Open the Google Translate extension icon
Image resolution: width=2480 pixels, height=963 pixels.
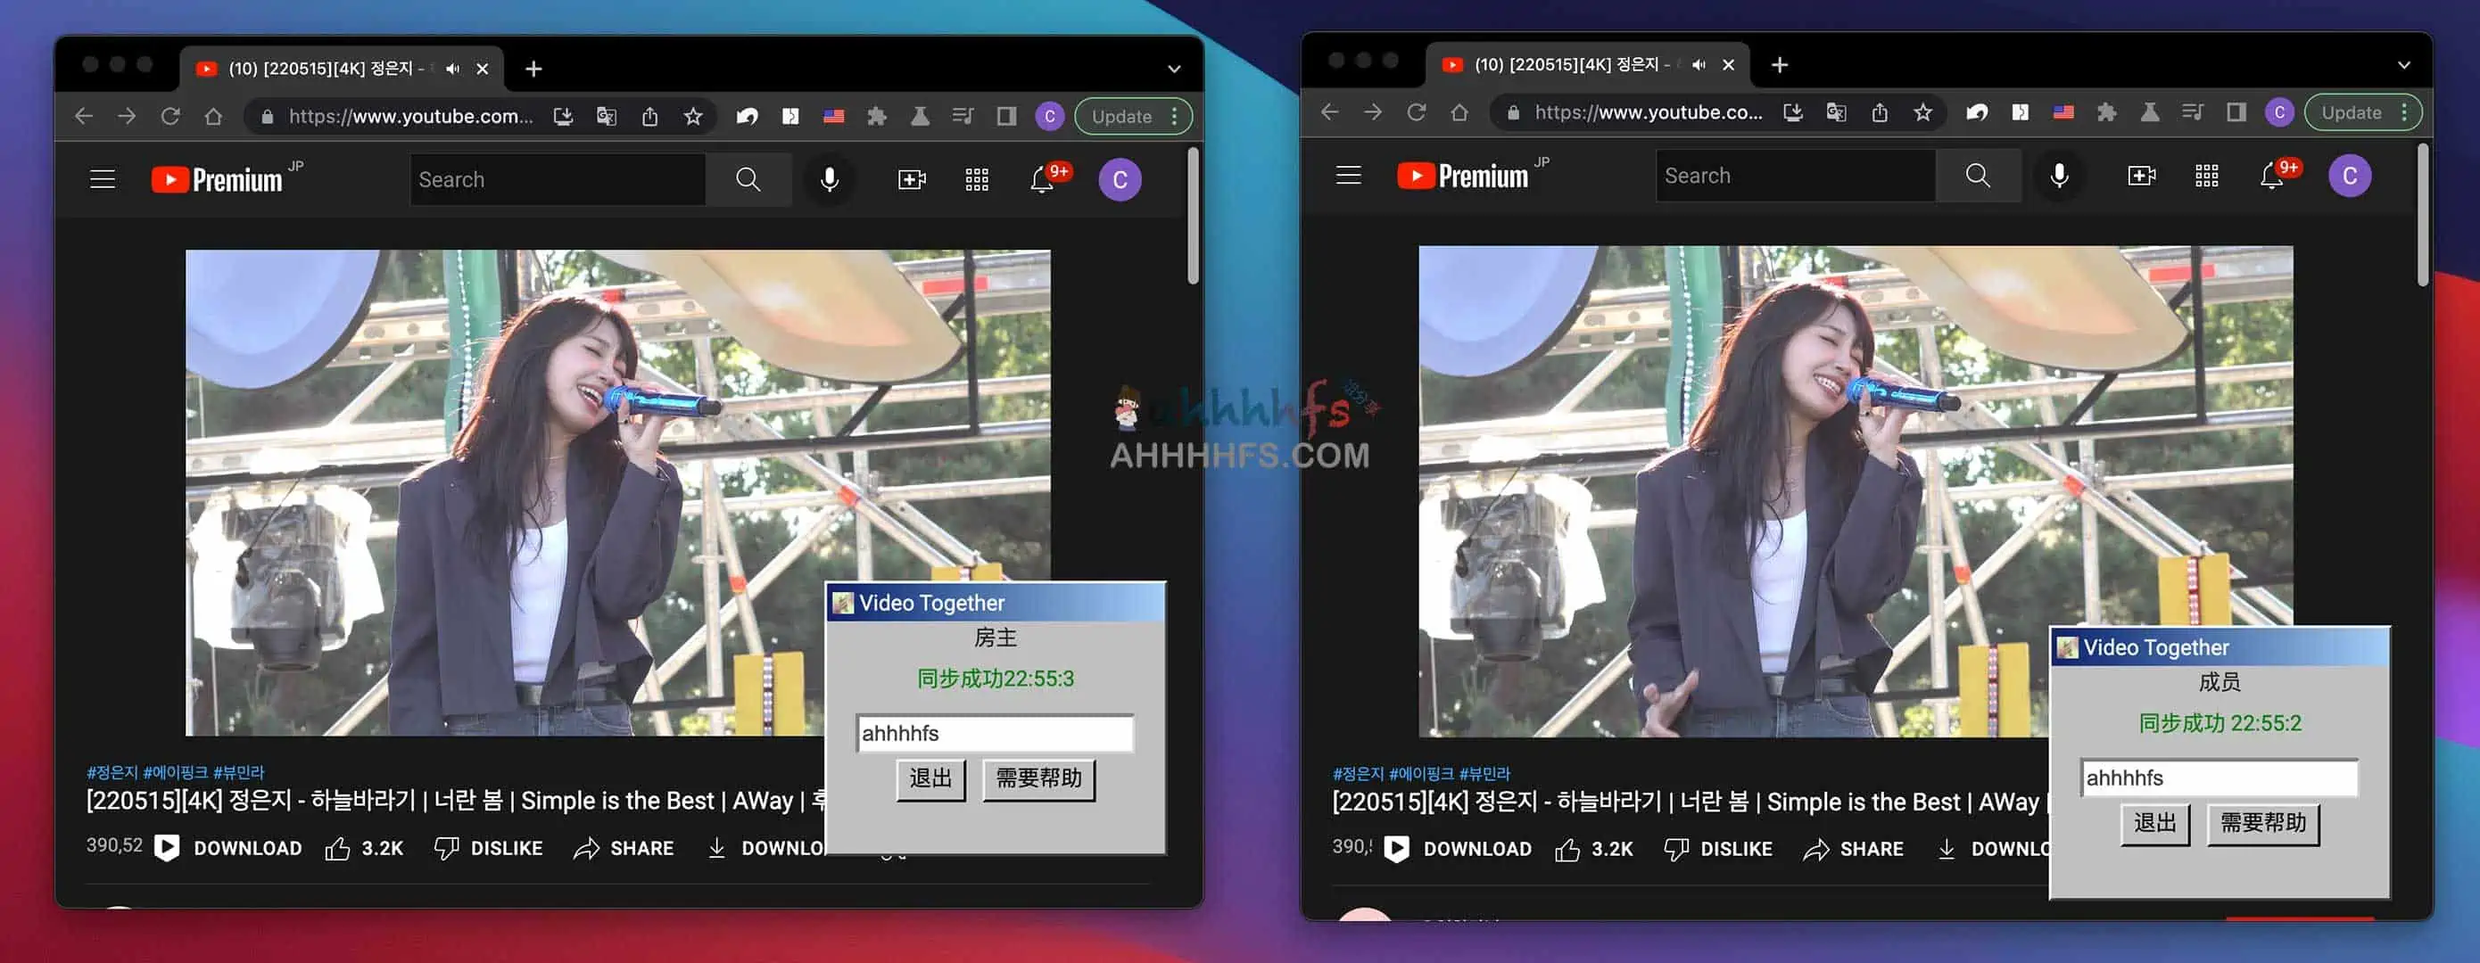(x=606, y=115)
